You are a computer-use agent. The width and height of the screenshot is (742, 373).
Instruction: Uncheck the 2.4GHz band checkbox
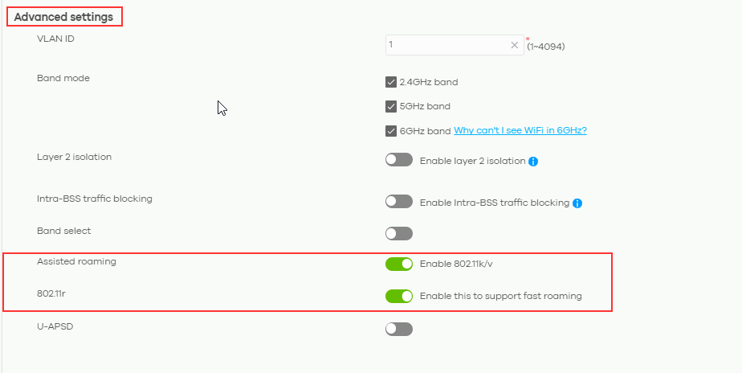pos(391,82)
